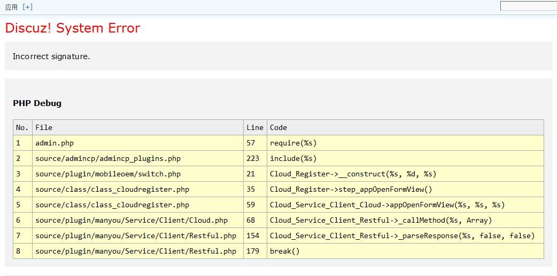
Task: Click the 'File' column header
Action: (44, 127)
